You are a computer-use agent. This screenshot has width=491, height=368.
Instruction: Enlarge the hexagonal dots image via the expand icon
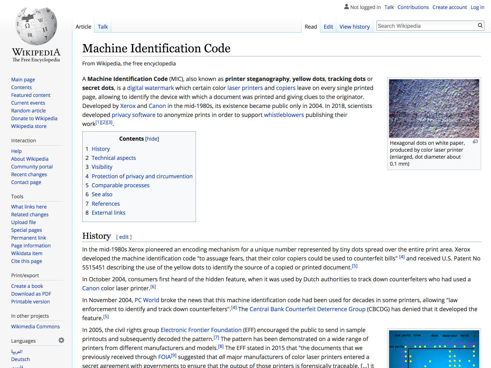pyautogui.click(x=475, y=141)
